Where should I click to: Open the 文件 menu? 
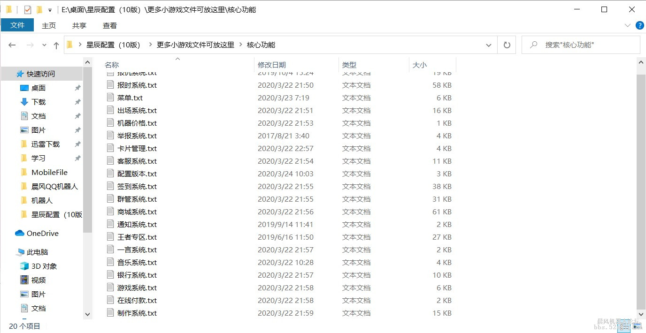tap(17, 25)
